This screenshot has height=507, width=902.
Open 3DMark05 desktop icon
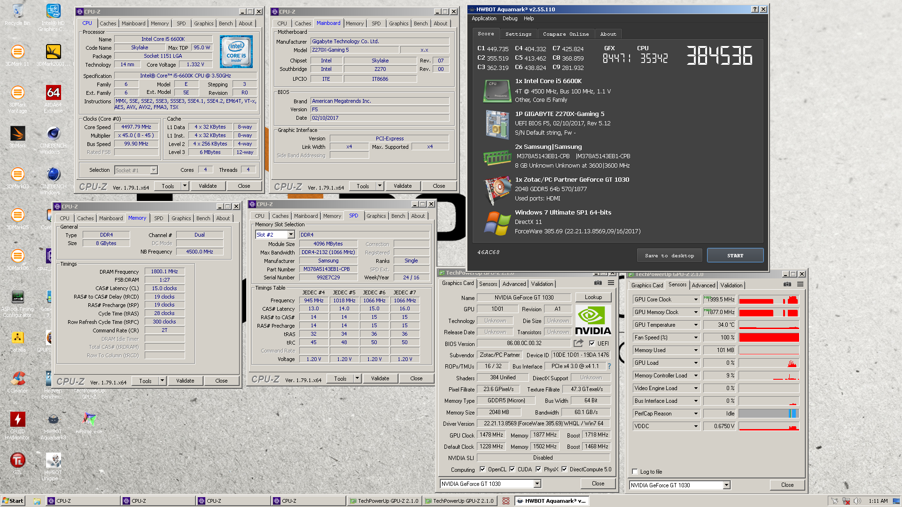point(17,218)
